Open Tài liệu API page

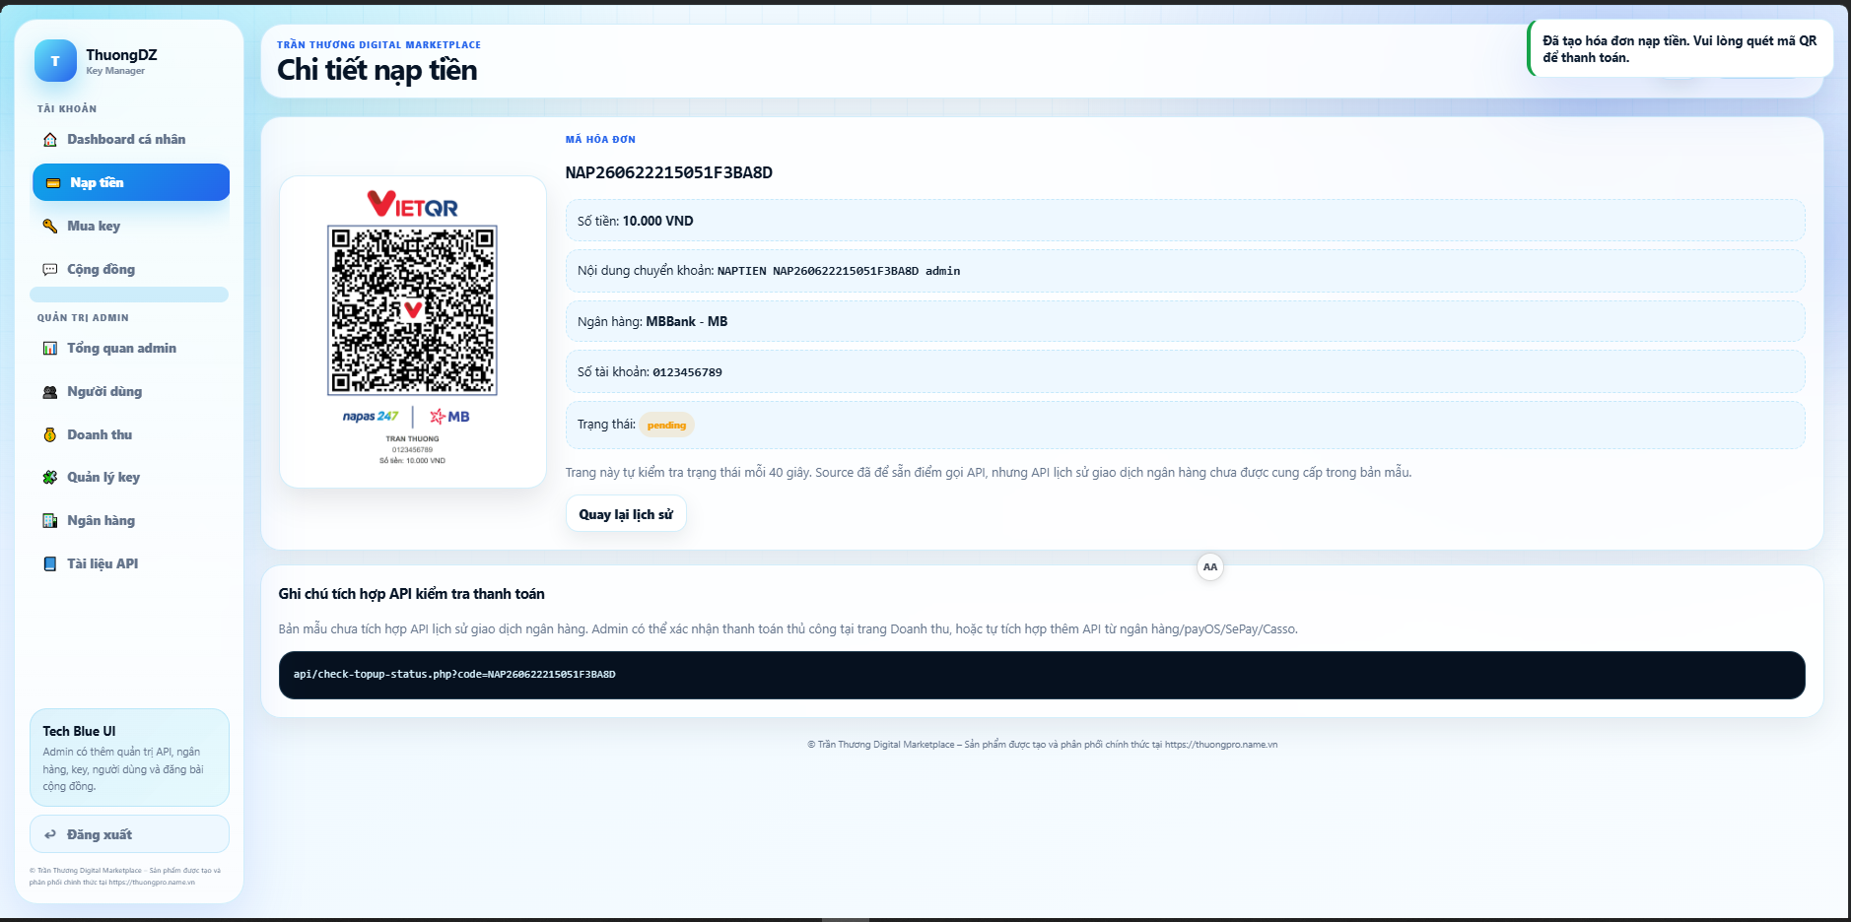(x=131, y=564)
